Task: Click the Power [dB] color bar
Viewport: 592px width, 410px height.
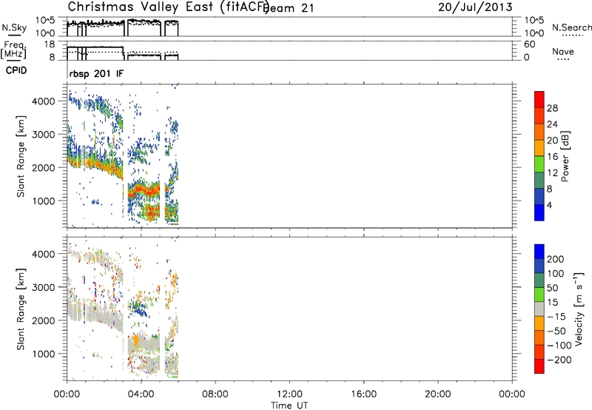Action: pyautogui.click(x=539, y=155)
